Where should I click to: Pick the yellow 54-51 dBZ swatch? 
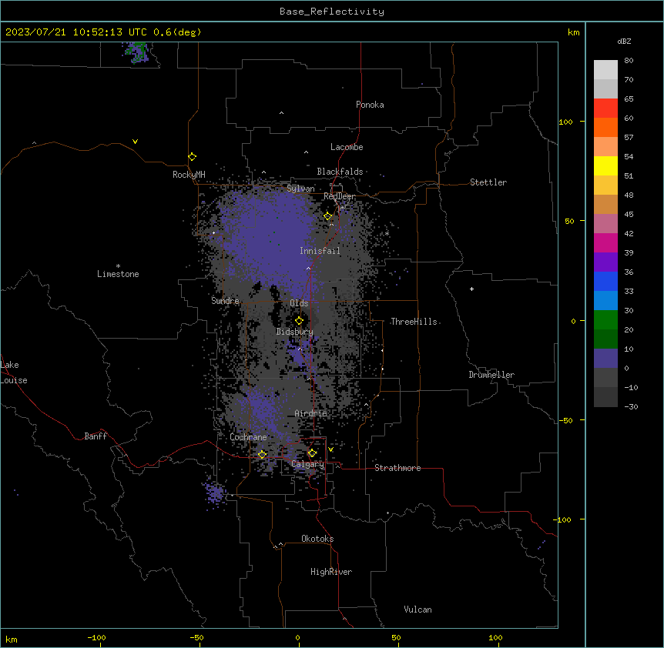tap(605, 165)
